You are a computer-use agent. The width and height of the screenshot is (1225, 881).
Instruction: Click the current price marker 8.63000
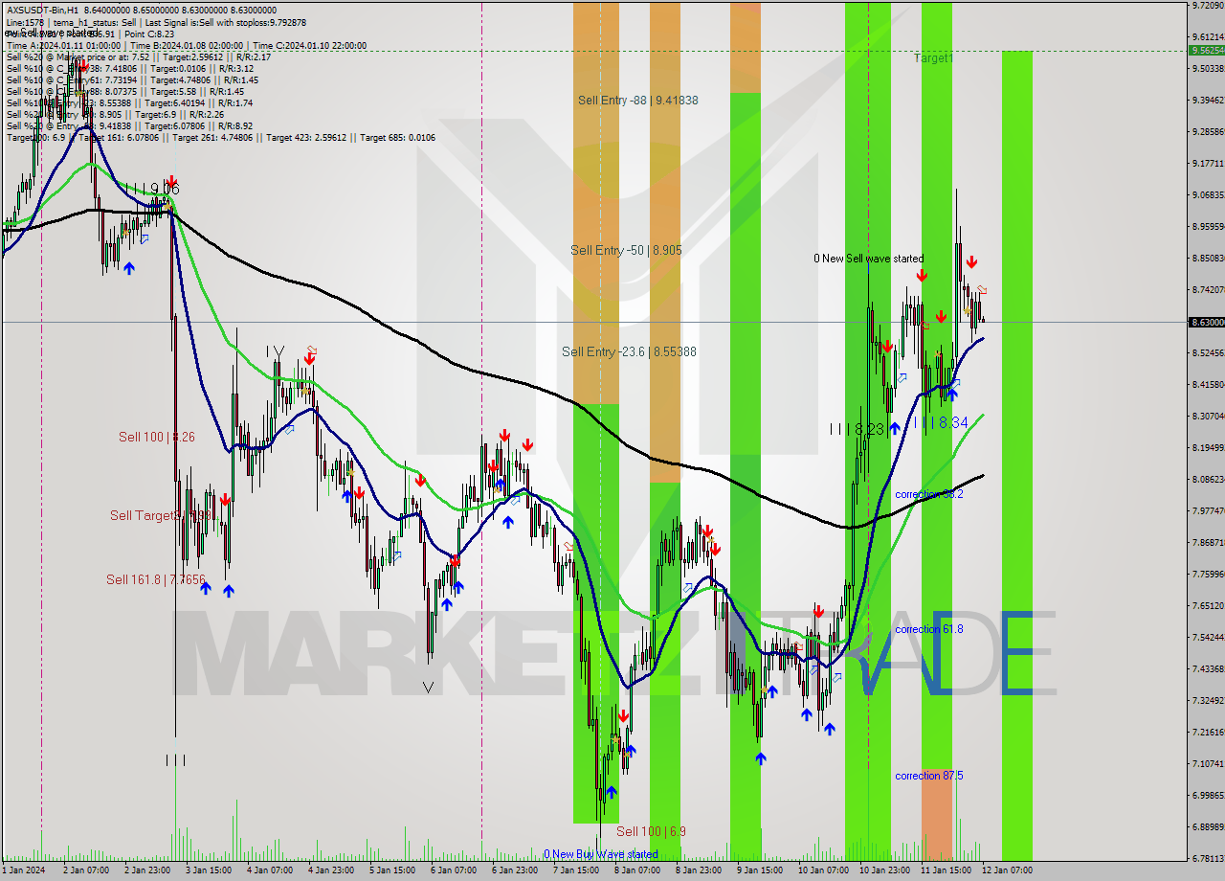point(1206,323)
